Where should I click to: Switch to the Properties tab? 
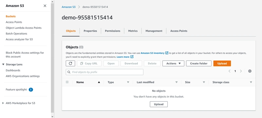coord(90,31)
